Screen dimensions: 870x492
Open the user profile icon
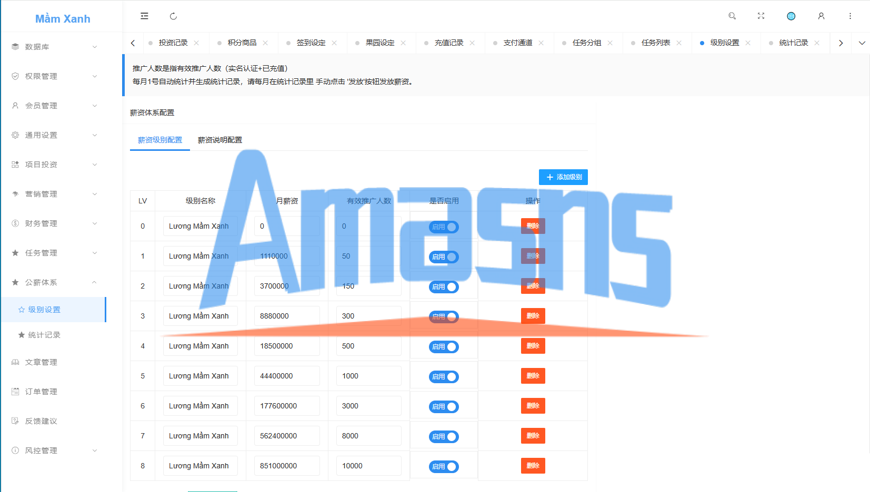tap(821, 16)
